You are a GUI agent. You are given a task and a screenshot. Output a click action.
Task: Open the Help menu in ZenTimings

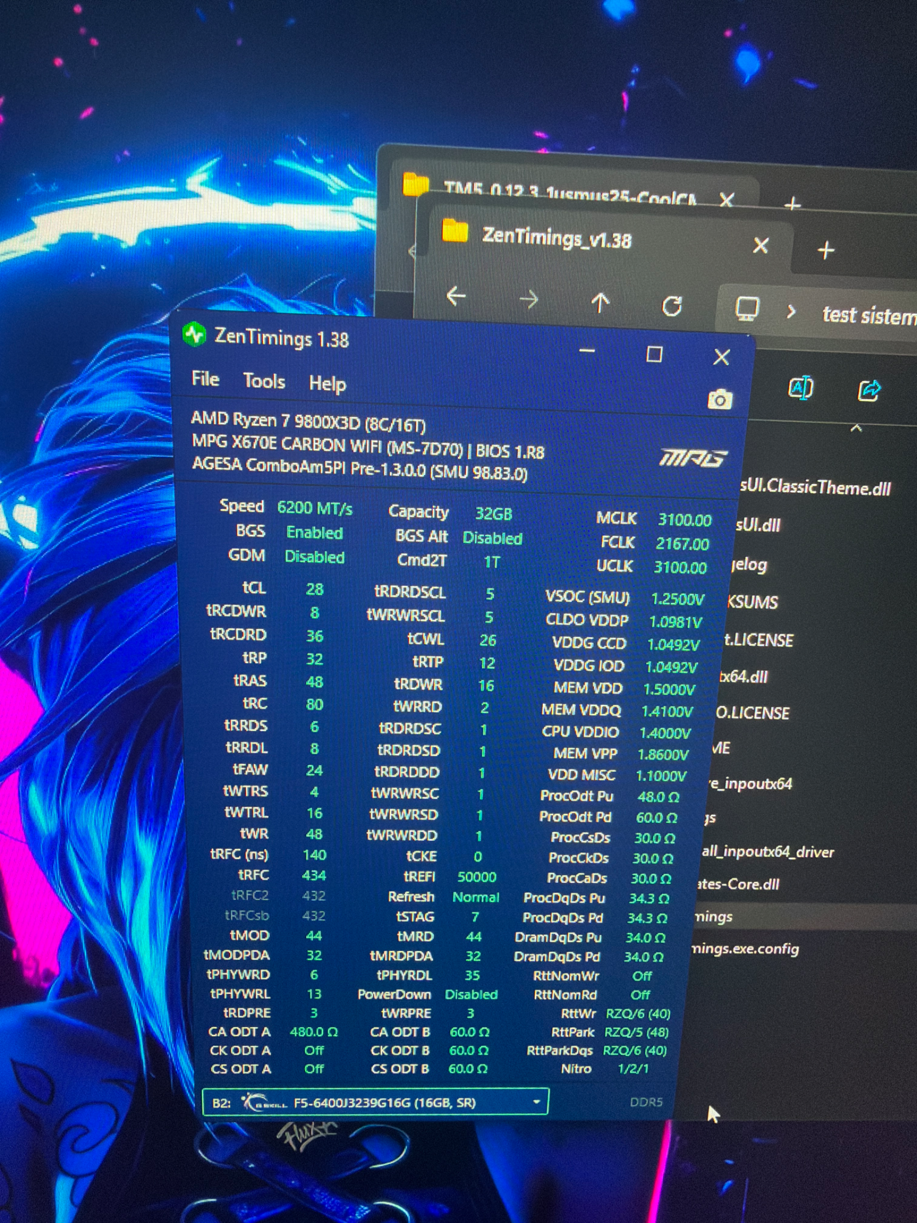(x=327, y=384)
